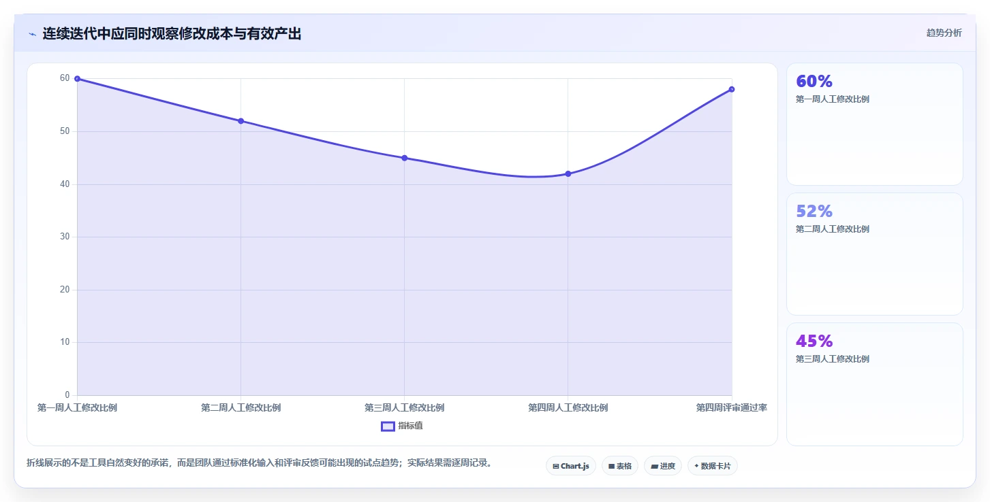
Task: Toggle the 指标值 legend swatch
Action: point(388,426)
